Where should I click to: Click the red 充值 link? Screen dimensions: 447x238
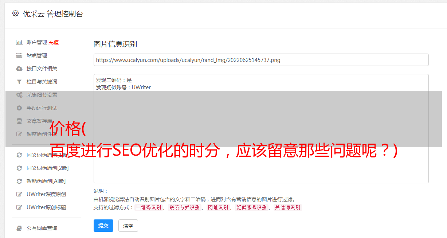tap(54, 42)
